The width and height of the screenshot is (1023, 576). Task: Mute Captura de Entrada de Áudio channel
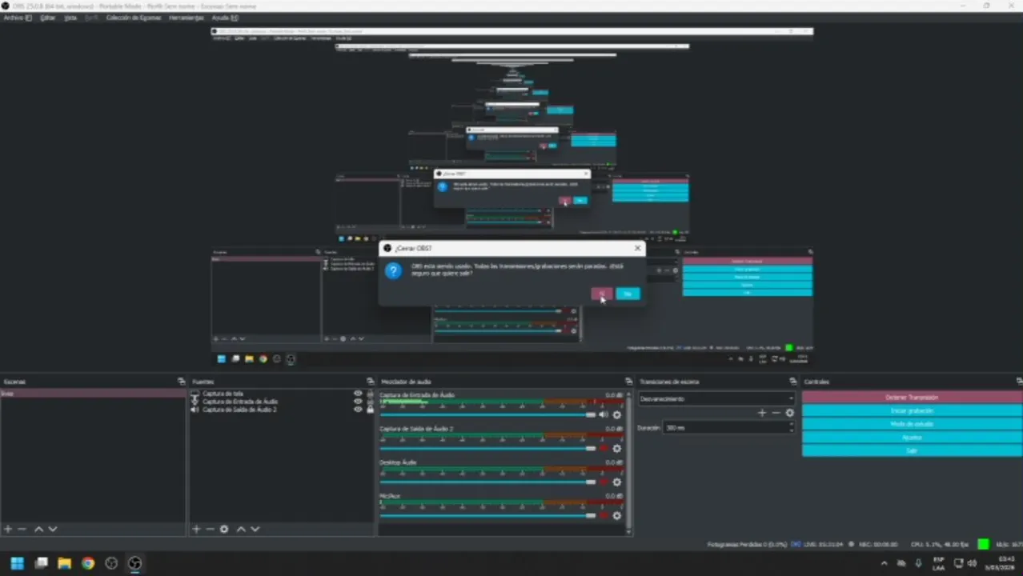click(604, 414)
